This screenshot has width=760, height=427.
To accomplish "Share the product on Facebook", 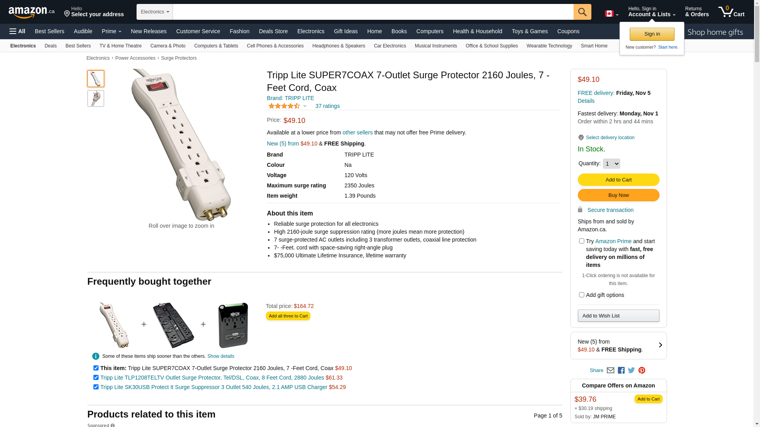I will 621,370.
